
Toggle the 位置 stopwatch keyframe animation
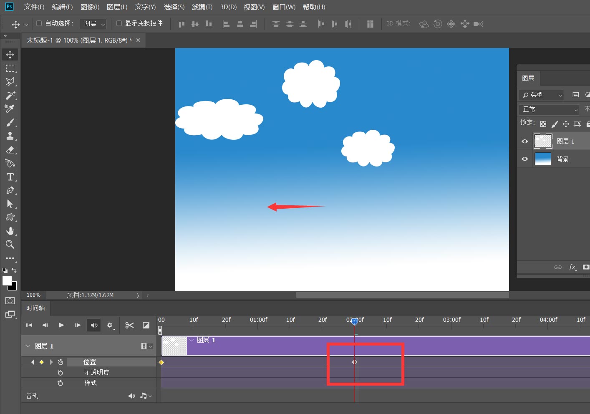[61, 362]
